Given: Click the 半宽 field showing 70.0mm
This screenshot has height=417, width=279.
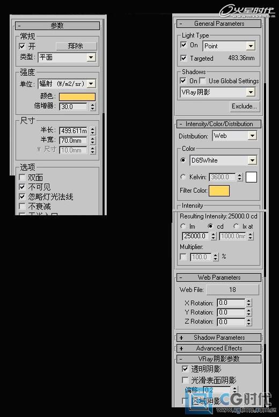Looking at the screenshot, I should [73, 141].
